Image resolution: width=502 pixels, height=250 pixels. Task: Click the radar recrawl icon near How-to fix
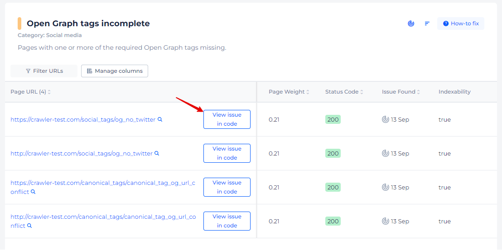(x=411, y=24)
